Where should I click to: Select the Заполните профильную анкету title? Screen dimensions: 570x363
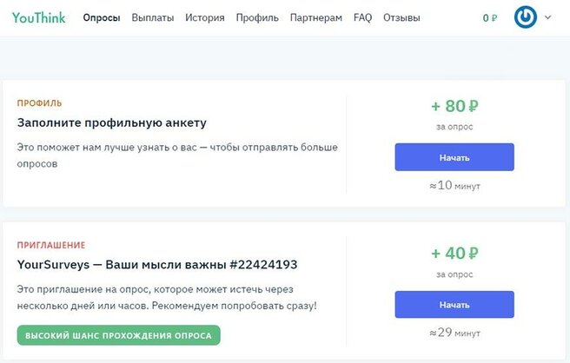point(111,122)
